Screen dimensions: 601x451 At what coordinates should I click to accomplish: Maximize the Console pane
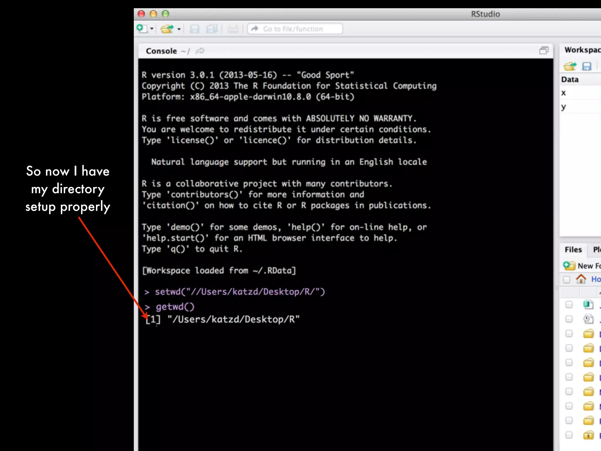point(543,51)
